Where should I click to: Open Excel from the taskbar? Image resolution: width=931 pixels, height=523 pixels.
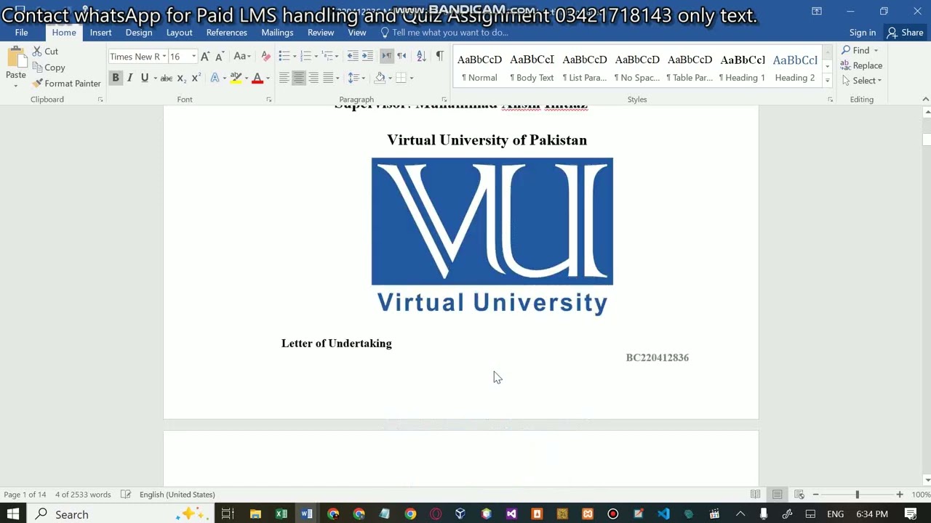pos(281,514)
